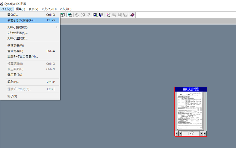Viewport: 236px width, 148px height.
Task: Go to previous page in 書式定義 thumbnail
Action: (180, 134)
